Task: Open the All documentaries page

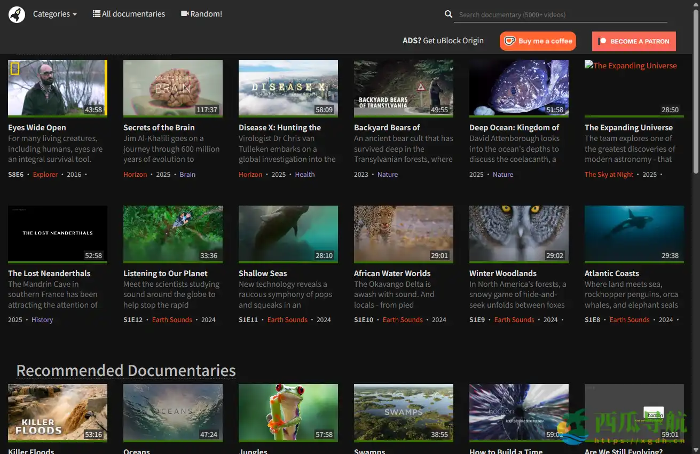Action: 133,14
